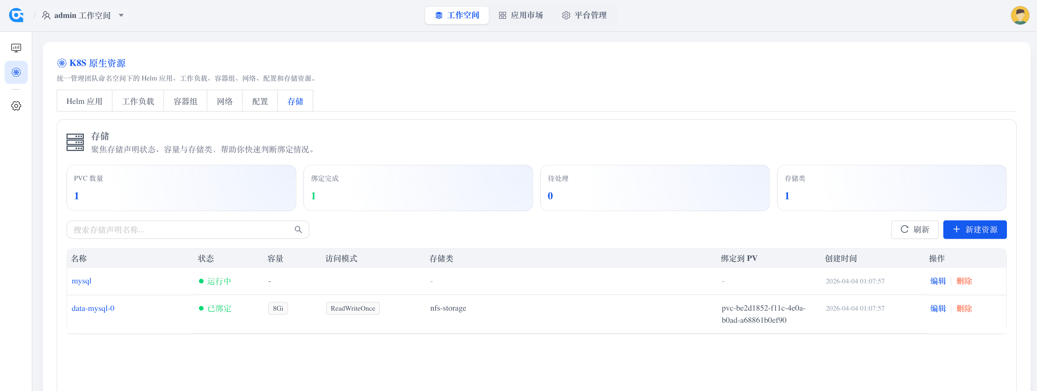Screen dimensions: 1037x391
Task: Click inside the storage claim search field
Action: [169, 230]
